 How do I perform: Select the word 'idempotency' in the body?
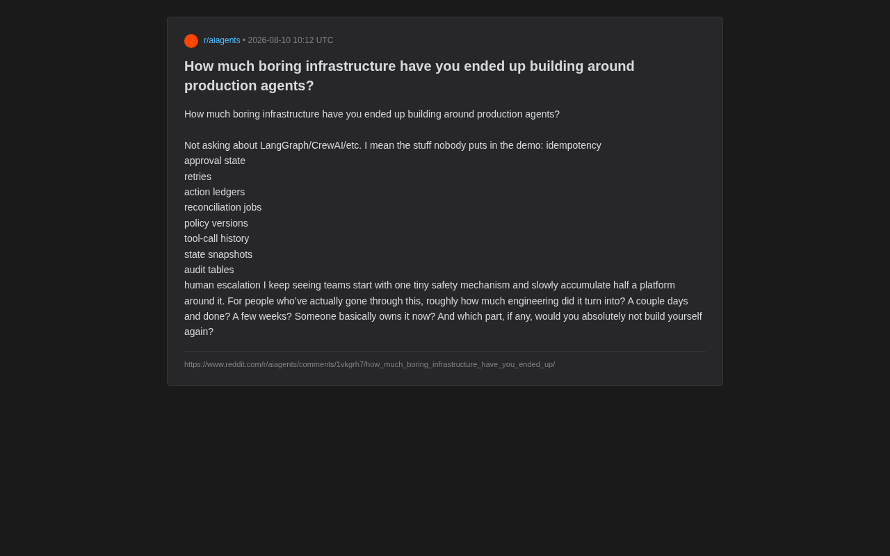(574, 145)
